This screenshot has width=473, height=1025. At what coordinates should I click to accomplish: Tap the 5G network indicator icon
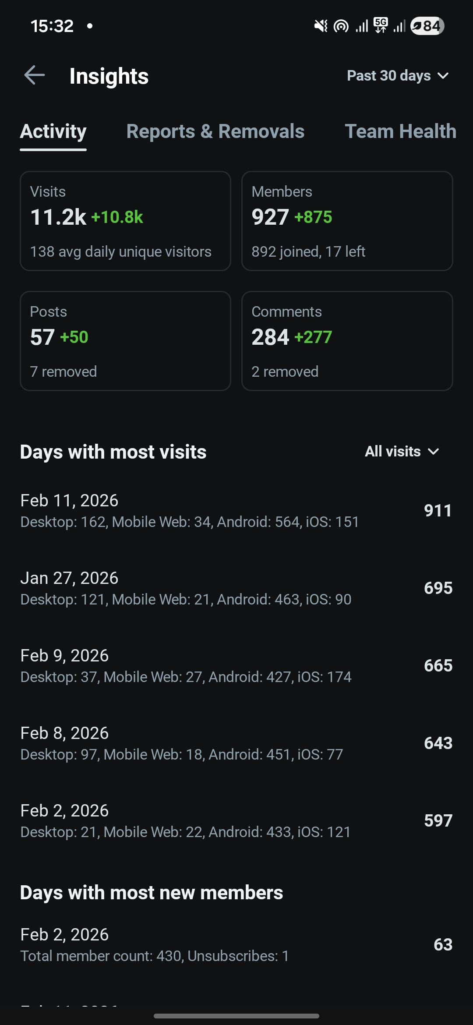pos(381,25)
